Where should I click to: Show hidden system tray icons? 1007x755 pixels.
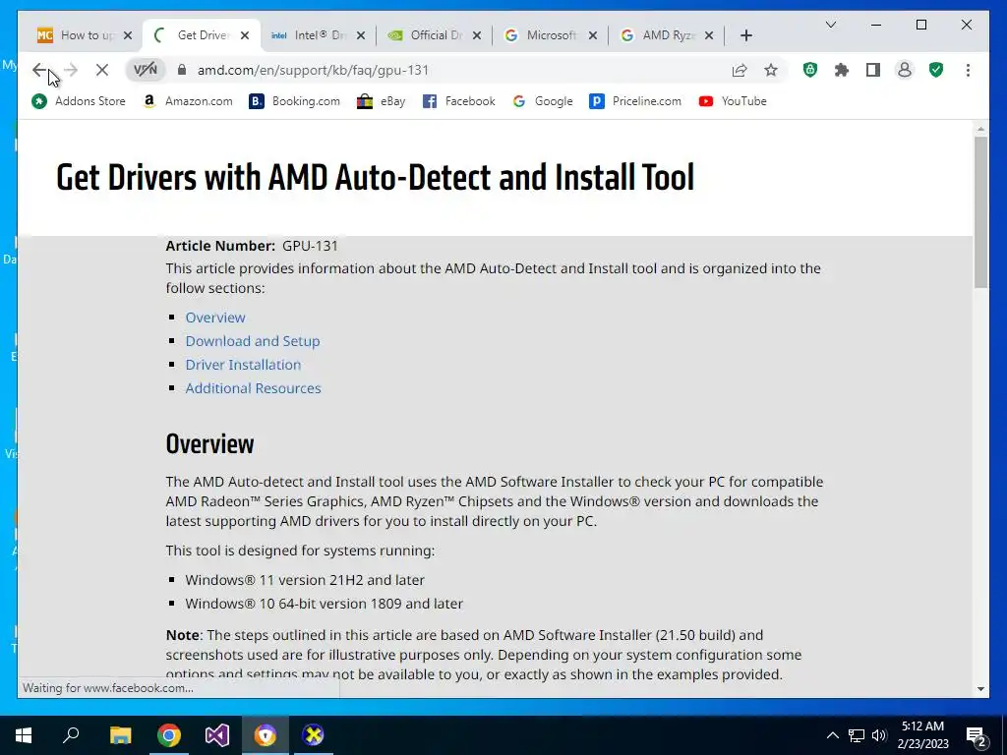click(x=832, y=735)
